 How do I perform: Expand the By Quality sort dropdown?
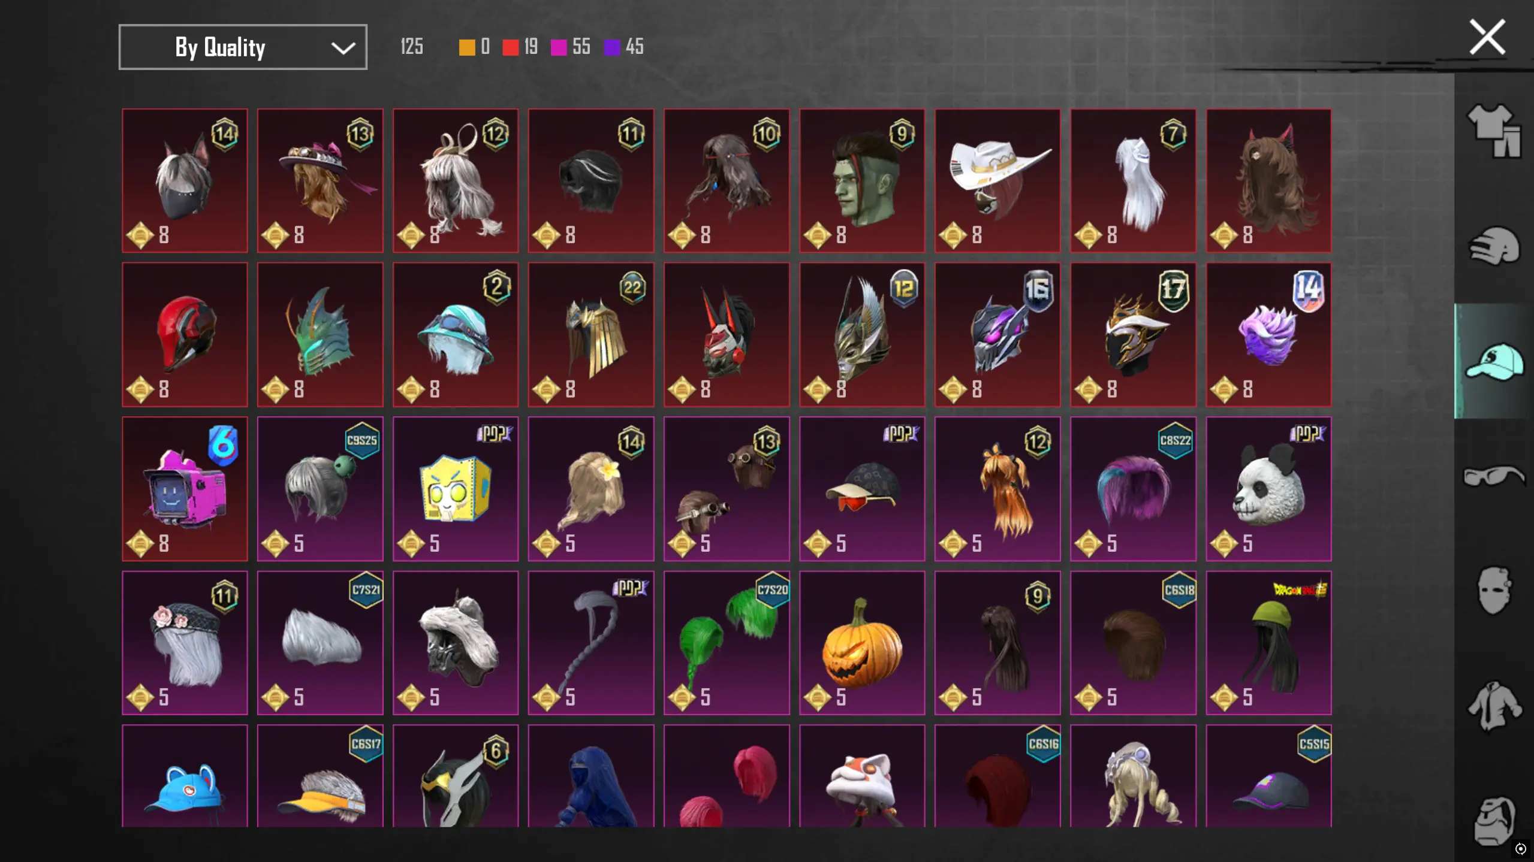[x=243, y=47]
